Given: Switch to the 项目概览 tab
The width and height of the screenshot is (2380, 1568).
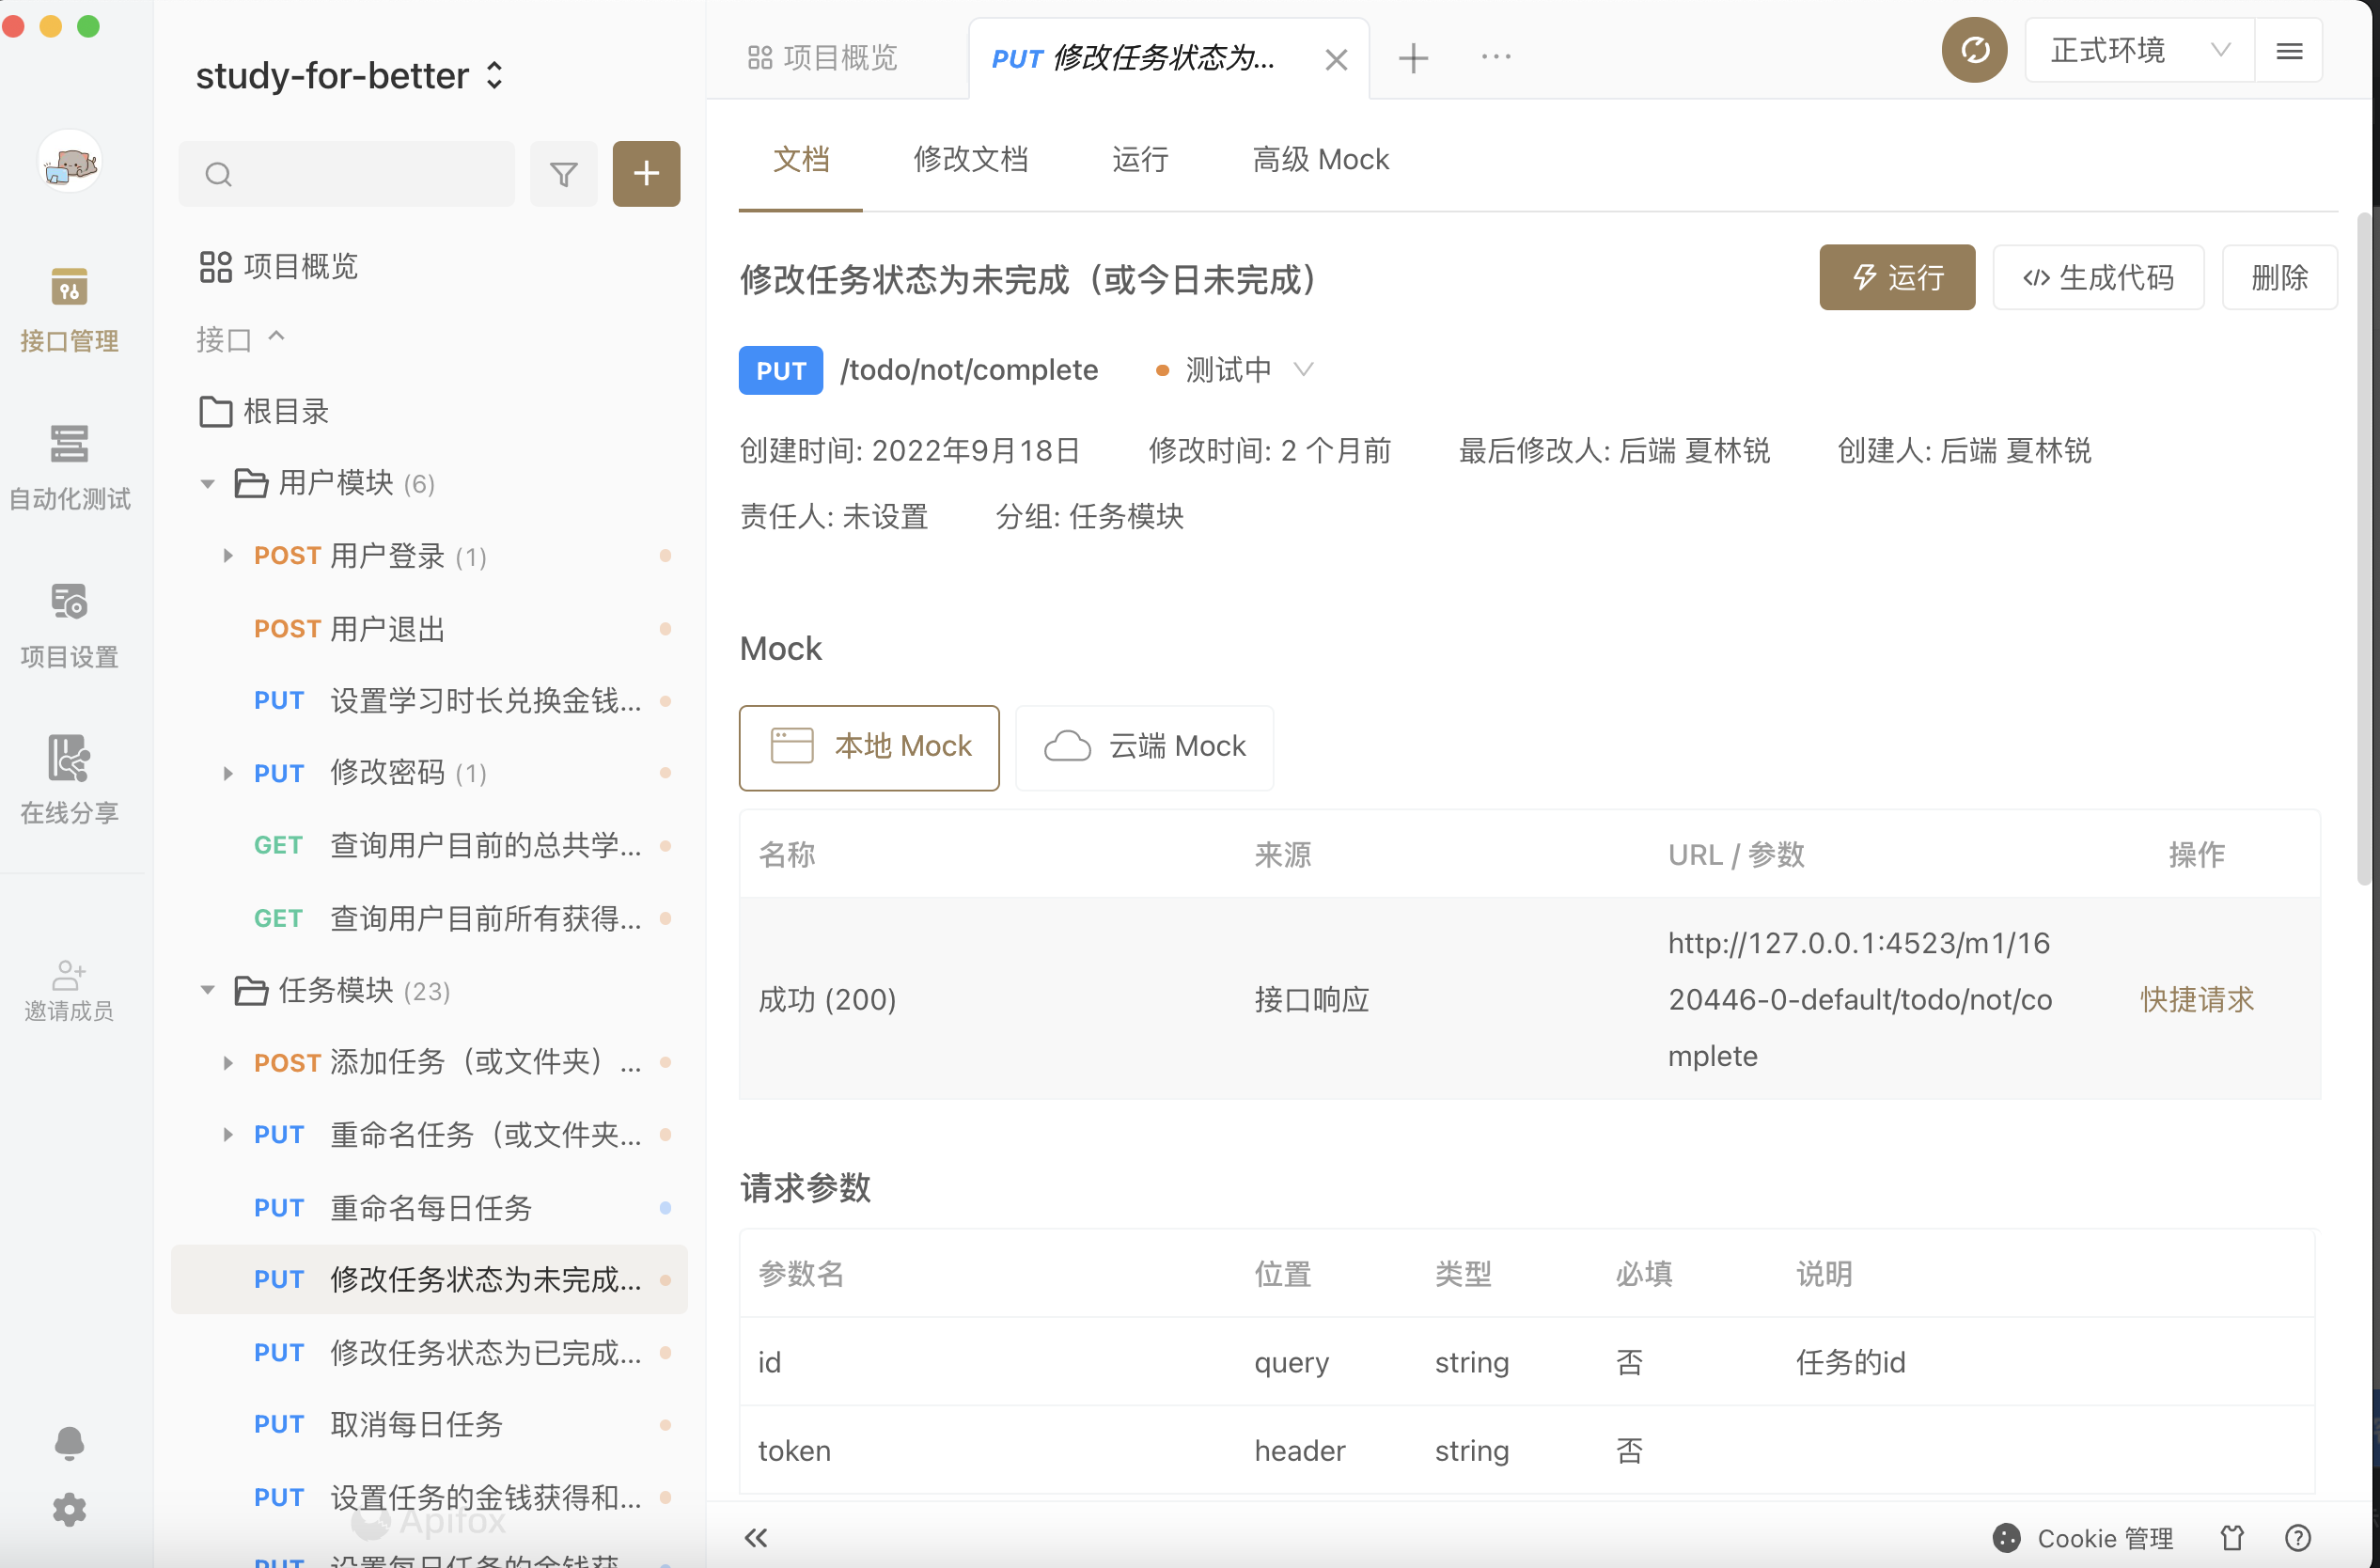Looking at the screenshot, I should click(x=822, y=57).
